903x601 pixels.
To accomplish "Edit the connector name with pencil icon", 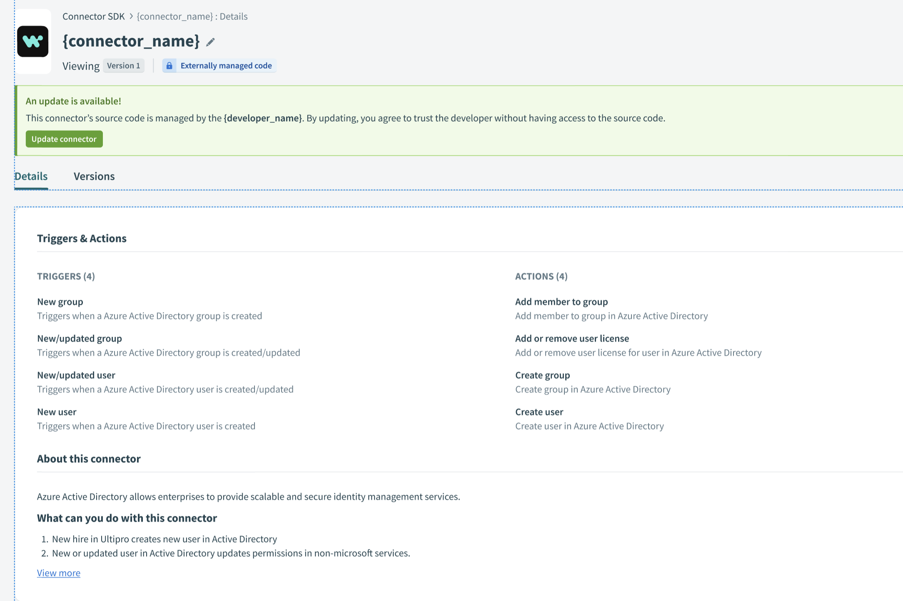I will coord(210,42).
